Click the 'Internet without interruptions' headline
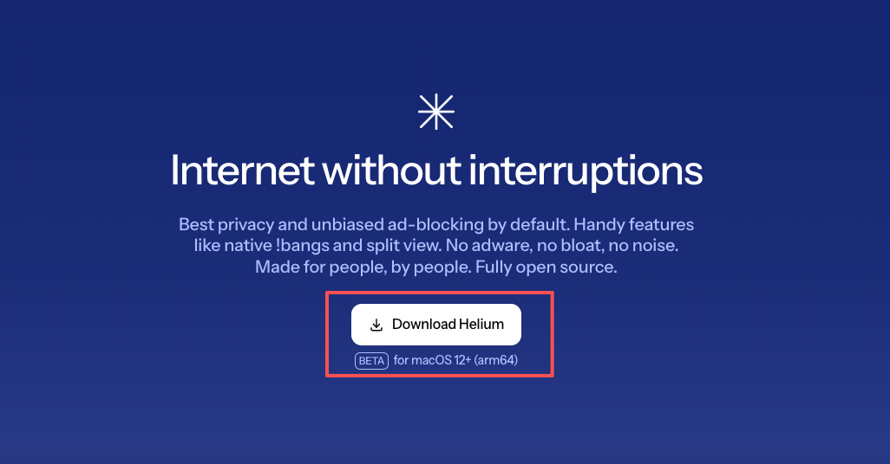This screenshot has width=890, height=464. pos(436,171)
